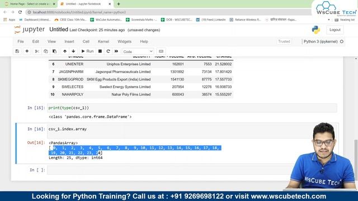Open the Reading list

(x=345, y=20)
